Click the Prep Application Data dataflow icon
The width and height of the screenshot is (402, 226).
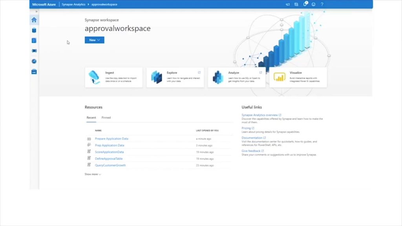point(89,145)
